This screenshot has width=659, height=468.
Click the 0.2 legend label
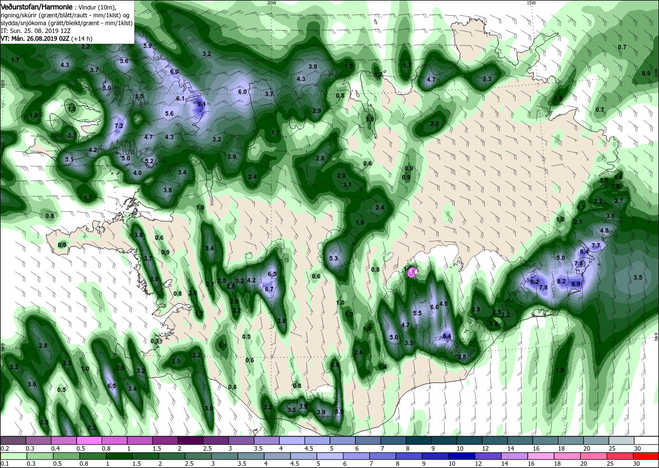[4, 448]
